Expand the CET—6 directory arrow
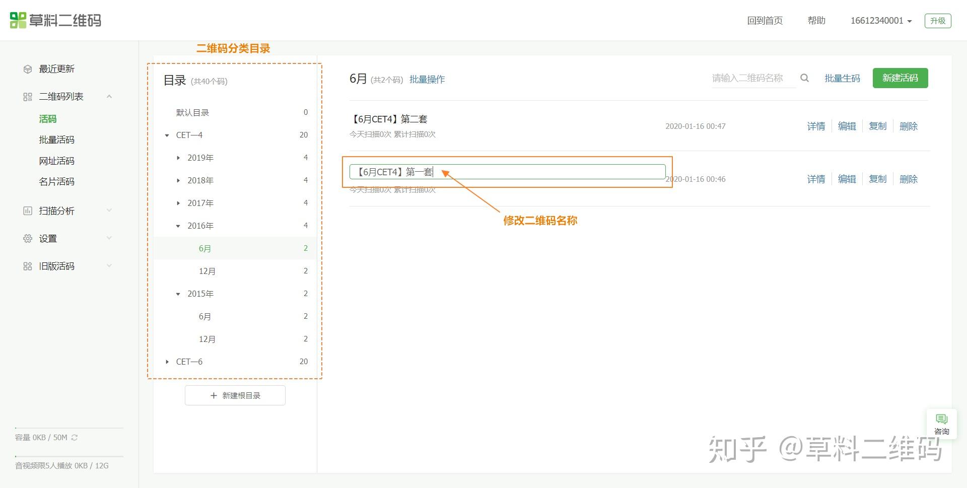 (x=167, y=362)
